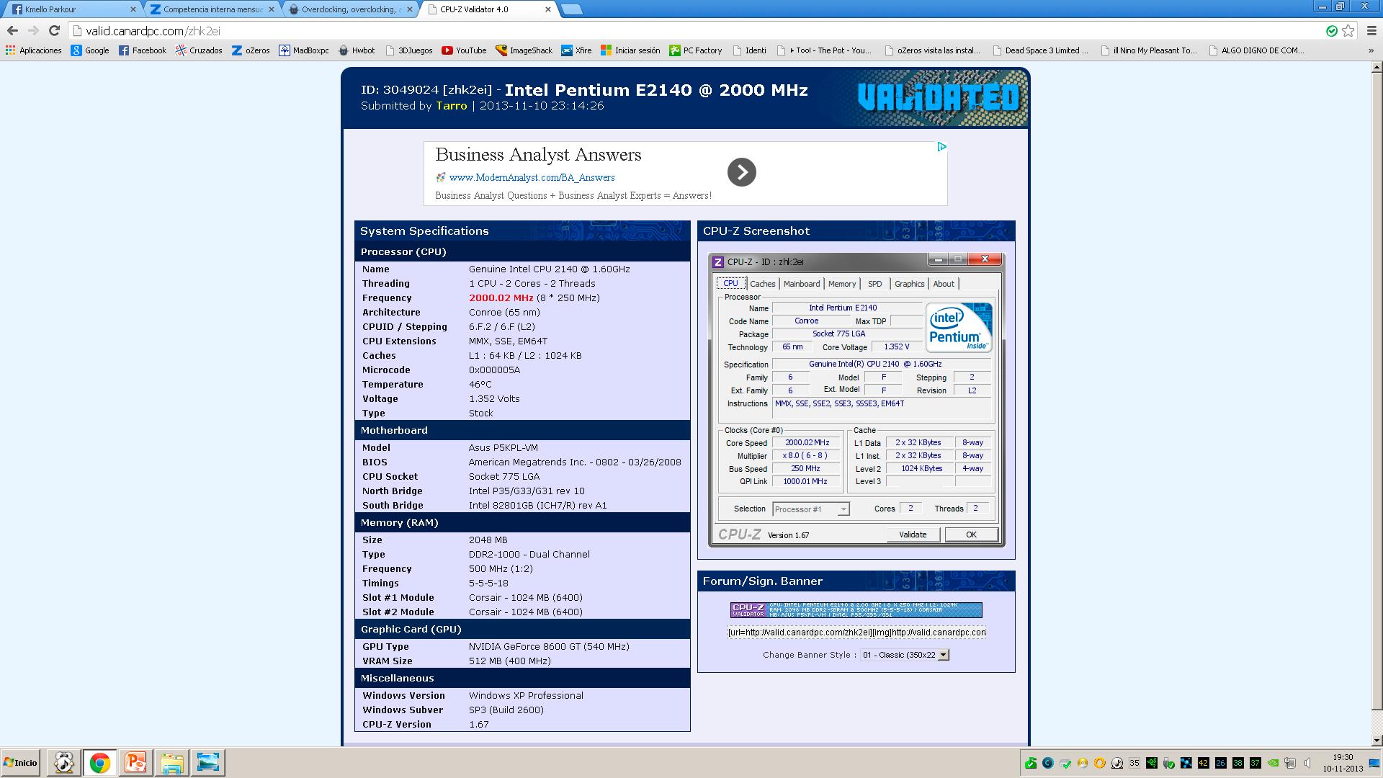Viewport: 1383px width, 778px height.
Task: Open PowerPoint from the taskbar
Action: coord(135,763)
